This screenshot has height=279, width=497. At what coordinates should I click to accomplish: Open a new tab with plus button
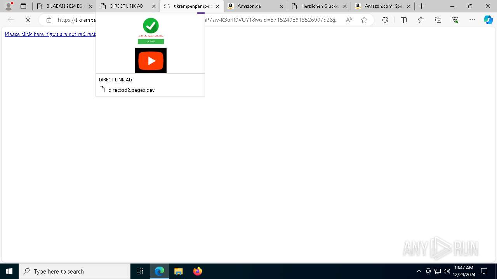click(422, 6)
